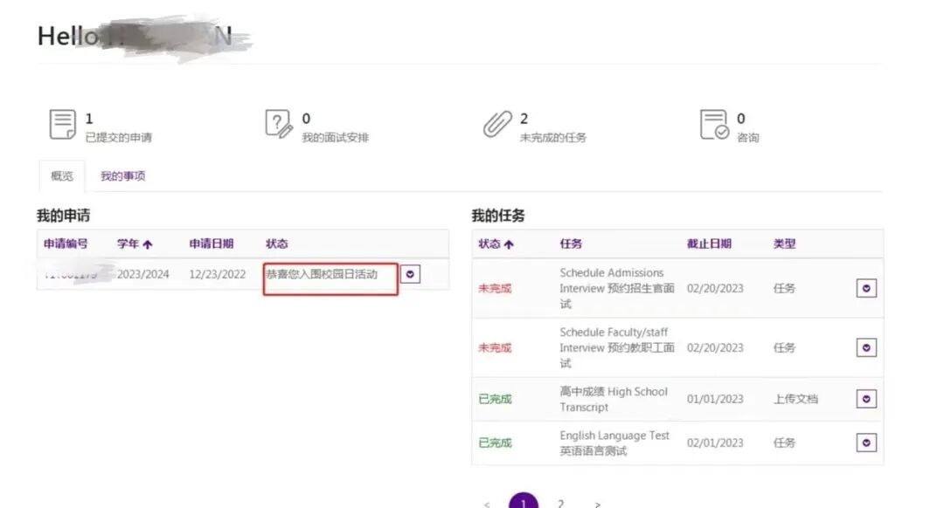The width and height of the screenshot is (944, 508).
Task: Click 高中成绩 High School Transcript task text
Action: tap(614, 399)
